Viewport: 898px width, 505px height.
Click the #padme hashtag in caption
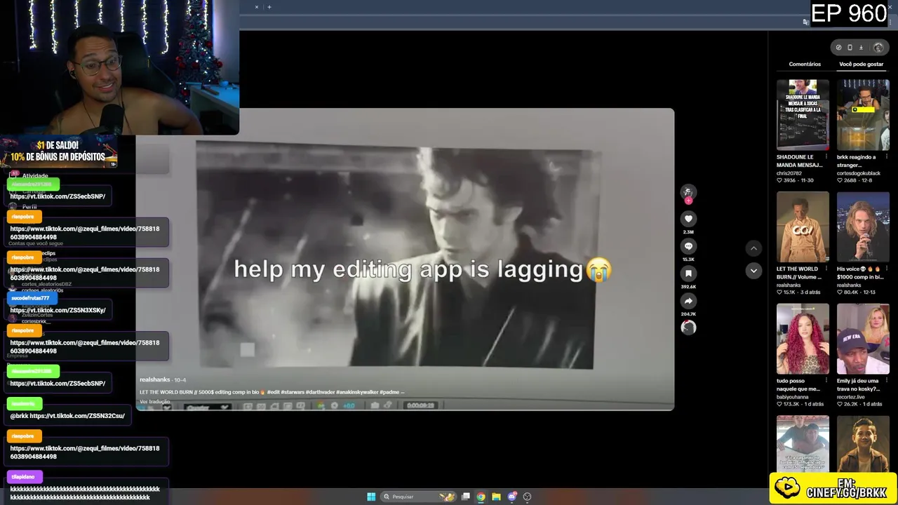tap(389, 392)
